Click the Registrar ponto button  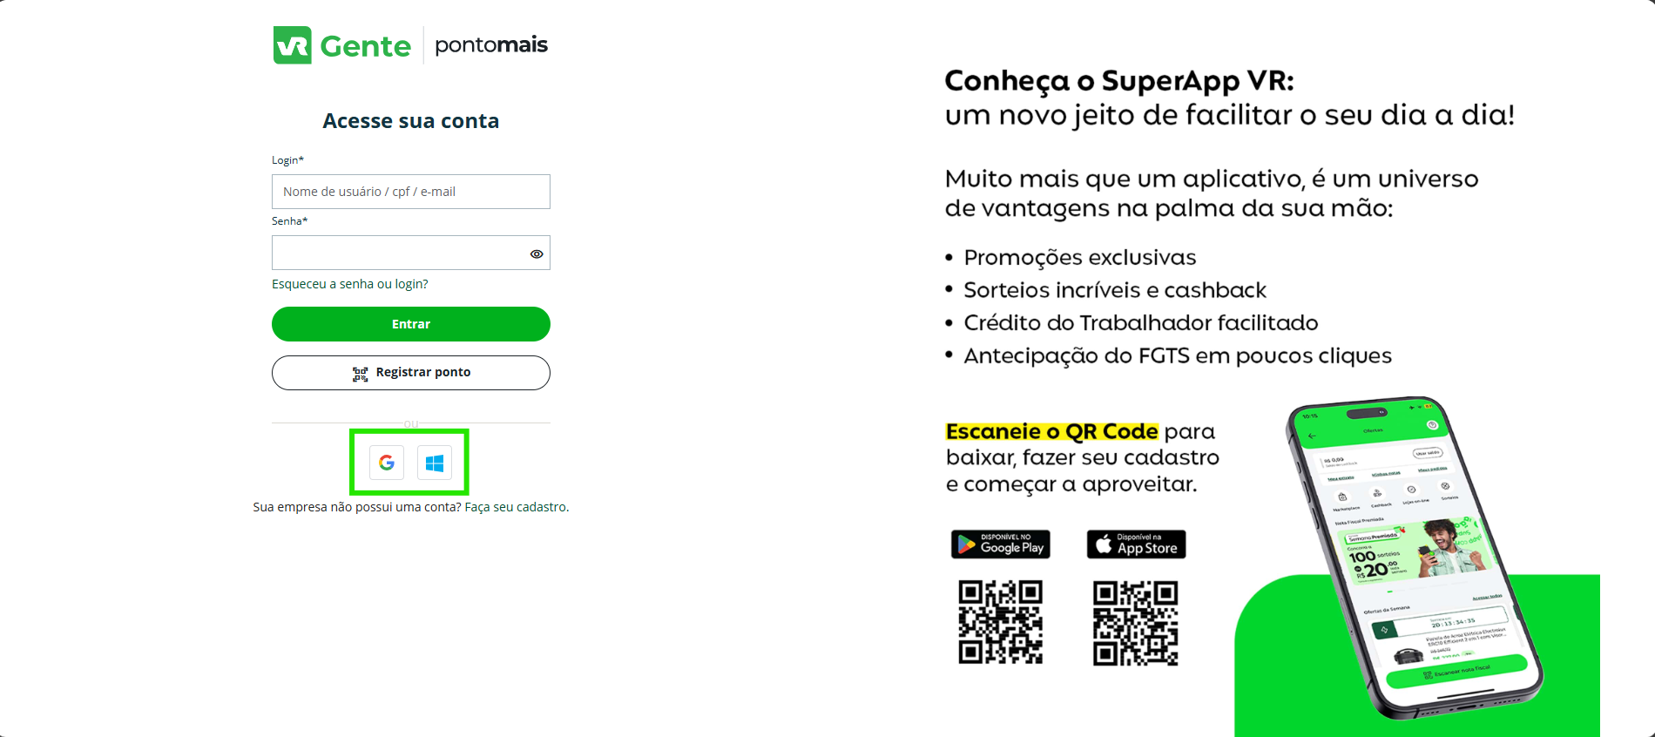tap(410, 373)
